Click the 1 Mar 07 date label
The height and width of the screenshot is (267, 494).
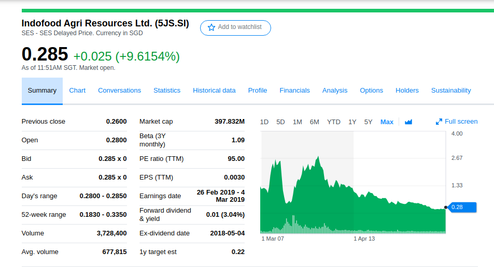[x=273, y=239]
